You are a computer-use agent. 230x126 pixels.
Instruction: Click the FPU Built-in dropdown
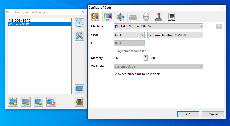pos(129,43)
